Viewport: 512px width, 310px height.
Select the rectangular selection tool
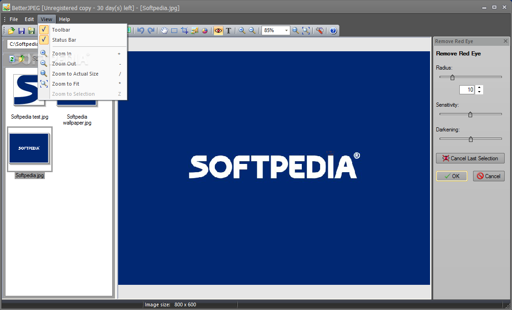pyautogui.click(x=174, y=31)
